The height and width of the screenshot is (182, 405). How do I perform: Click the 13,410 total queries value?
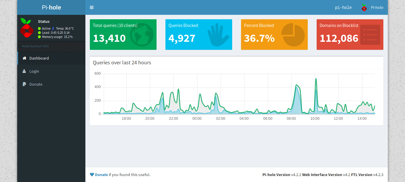(109, 38)
